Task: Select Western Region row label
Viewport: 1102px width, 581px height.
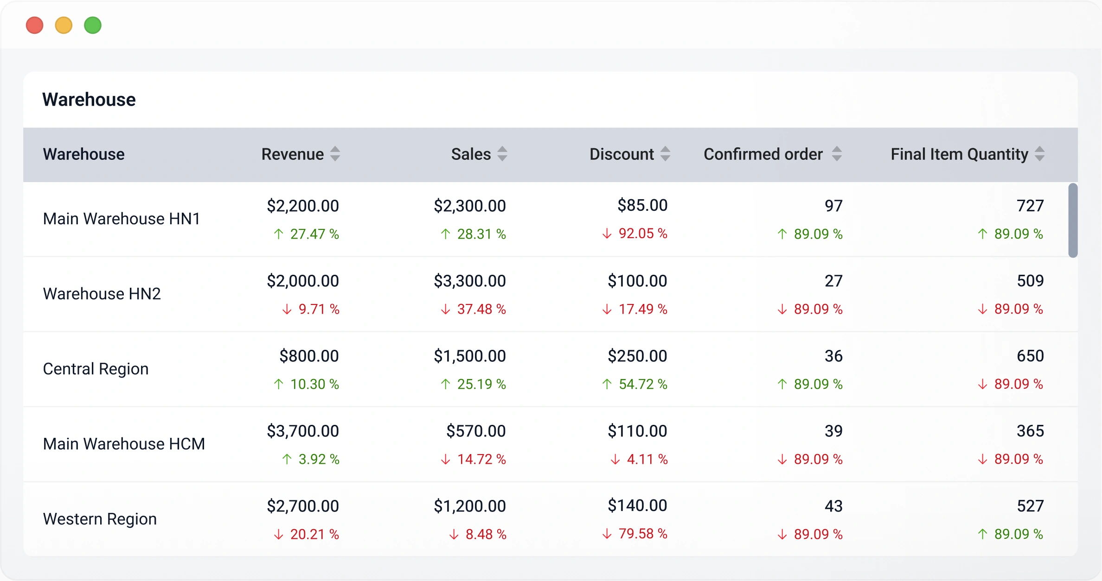Action: click(x=100, y=519)
